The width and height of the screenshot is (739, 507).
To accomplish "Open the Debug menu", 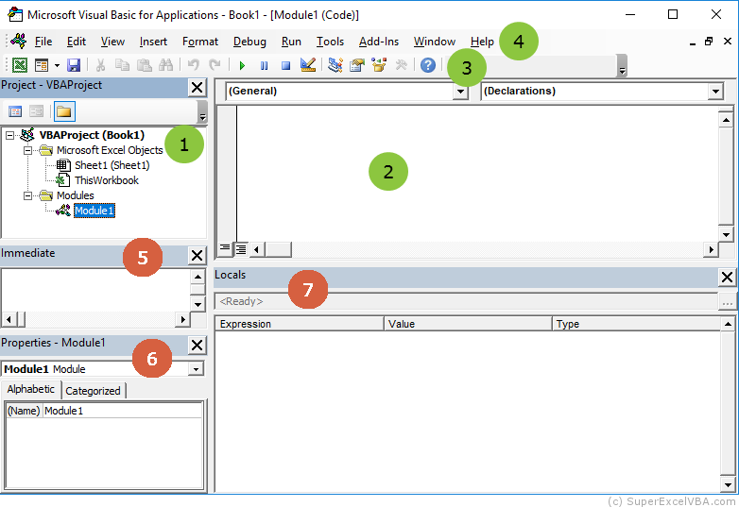I will coord(249,42).
